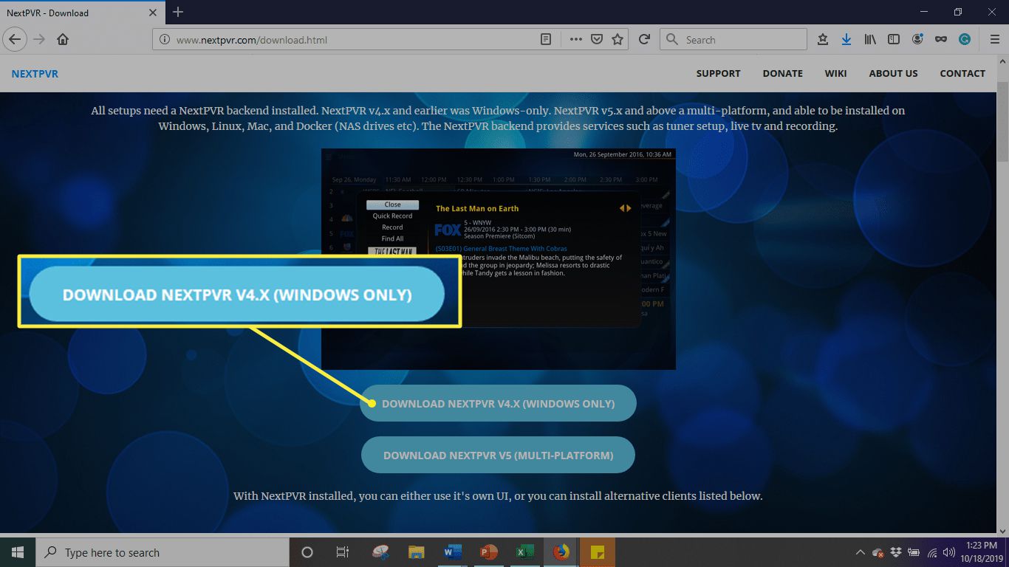
Task: Open the ABOUT US nav item
Action: pos(893,74)
